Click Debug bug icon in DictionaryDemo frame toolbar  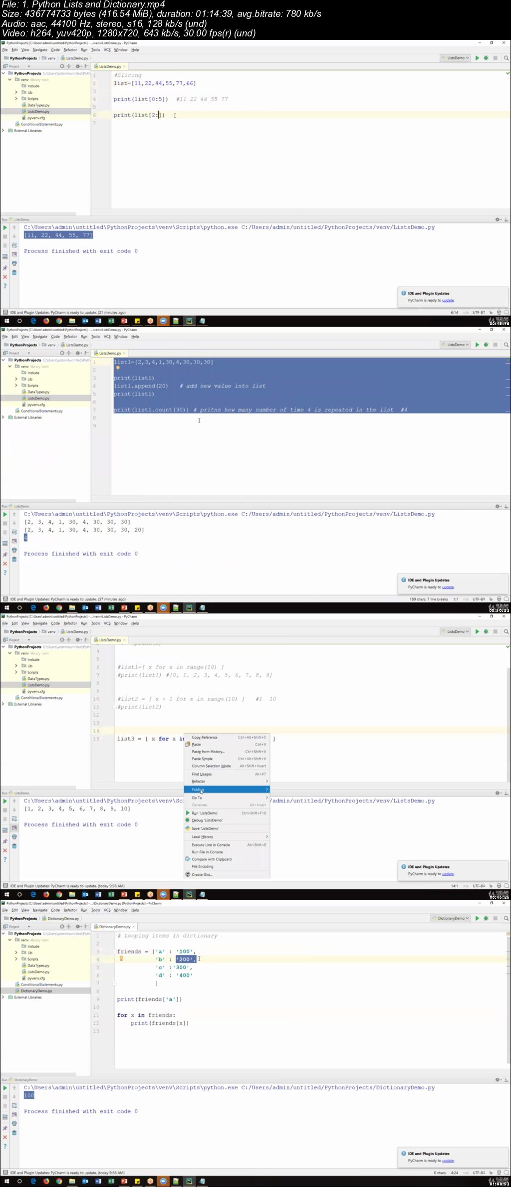tap(486, 918)
